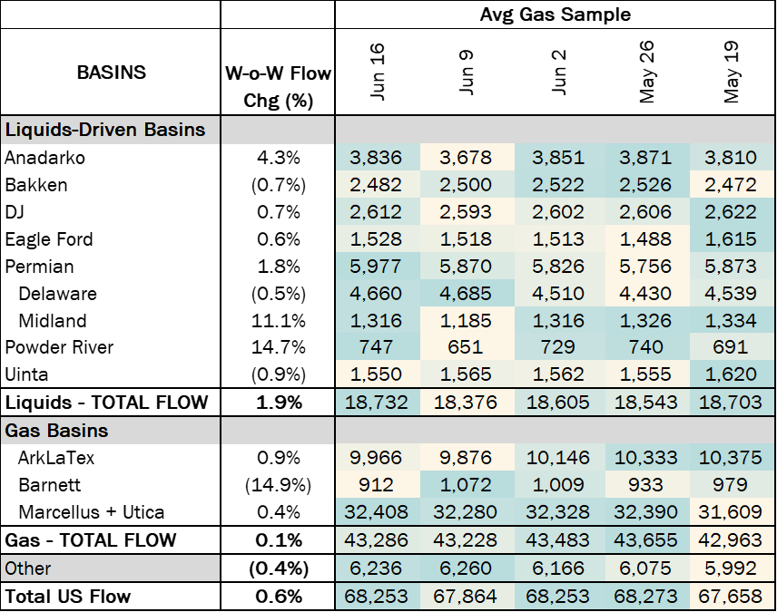This screenshot has height=612, width=777.
Task: Click the BASINS column header
Action: tap(112, 73)
